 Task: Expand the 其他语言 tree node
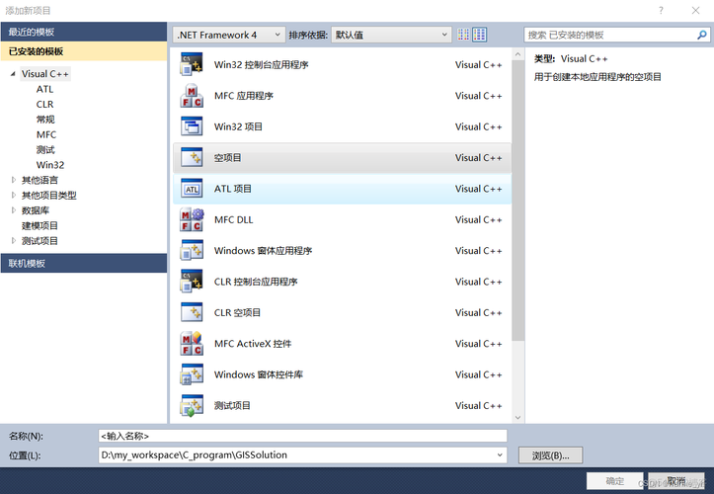(x=13, y=180)
